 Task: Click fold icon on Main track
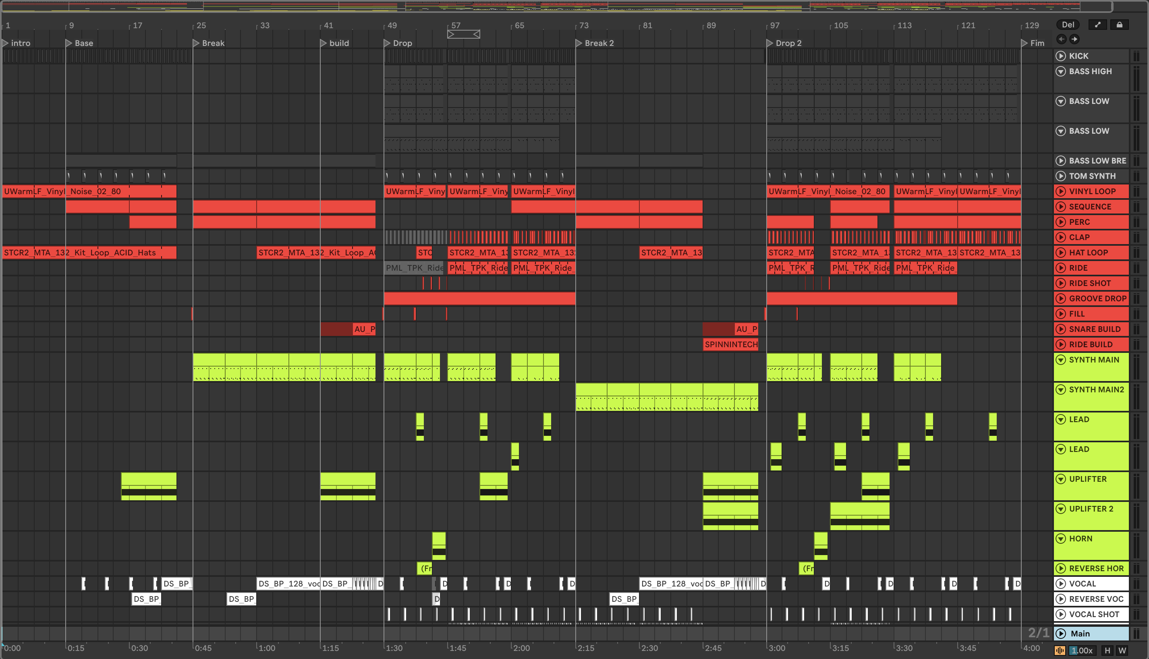tap(1060, 634)
